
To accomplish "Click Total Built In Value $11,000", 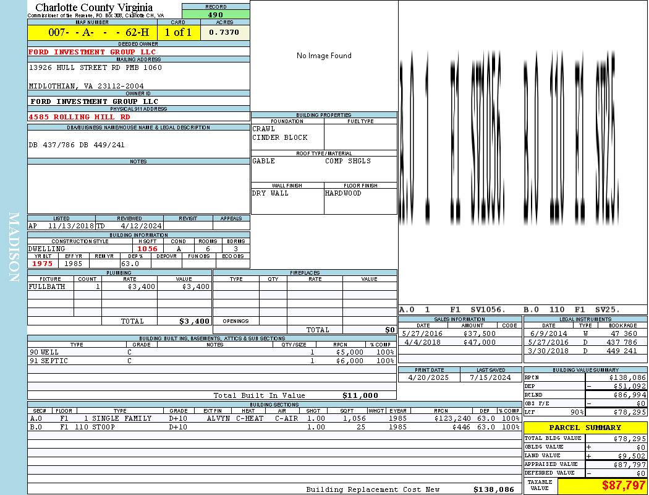I will click(360, 395).
